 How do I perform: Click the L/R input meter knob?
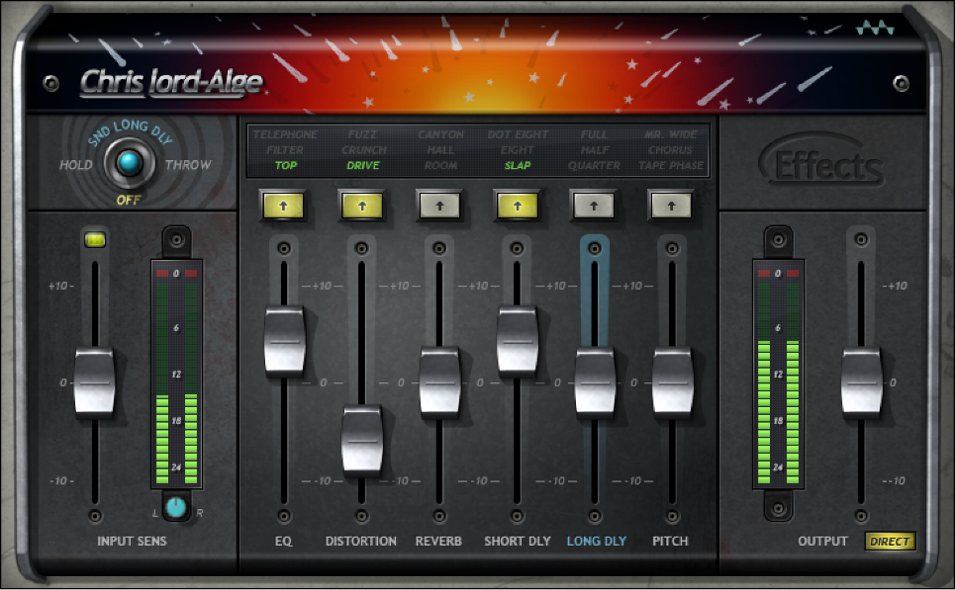coord(175,507)
